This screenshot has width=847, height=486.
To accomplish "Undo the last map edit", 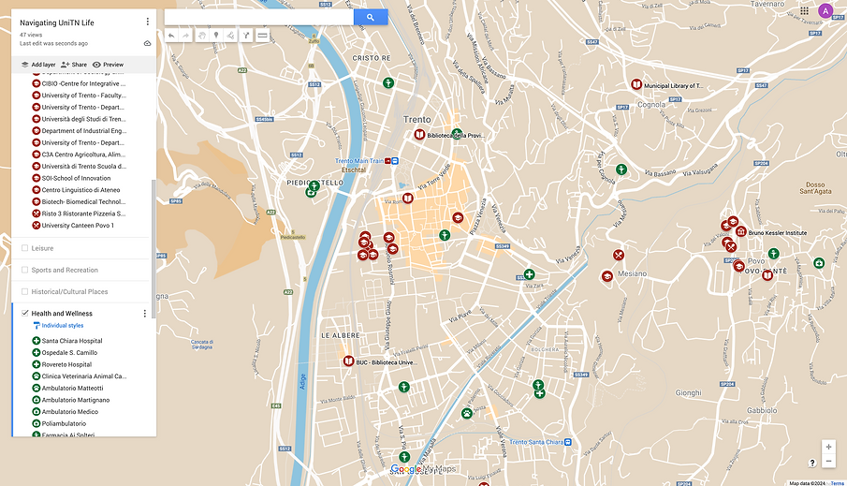I will (x=171, y=36).
